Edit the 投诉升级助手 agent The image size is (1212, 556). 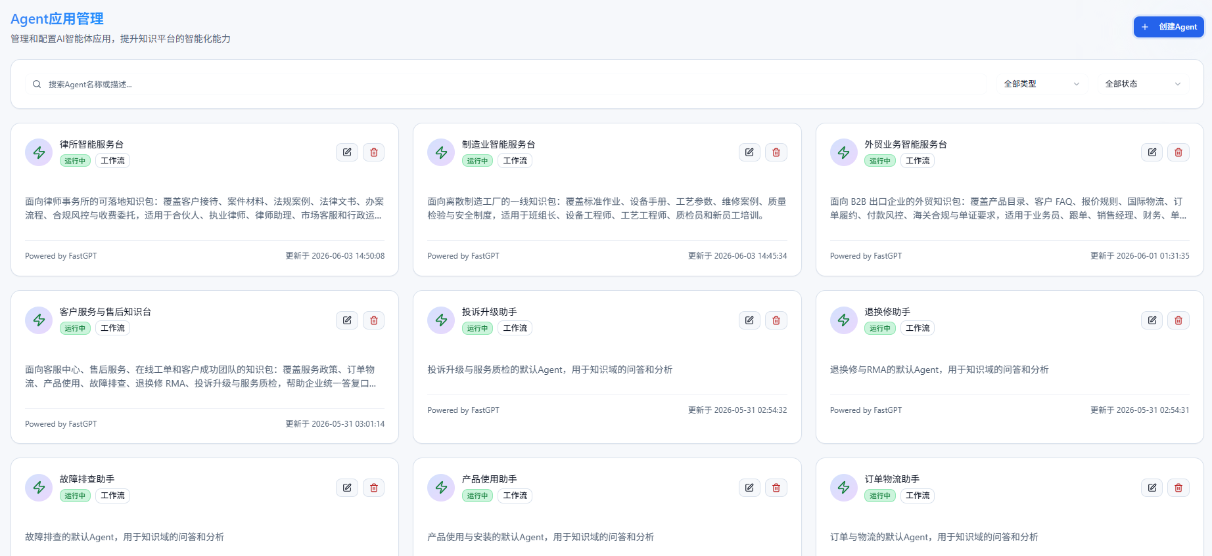(x=749, y=320)
